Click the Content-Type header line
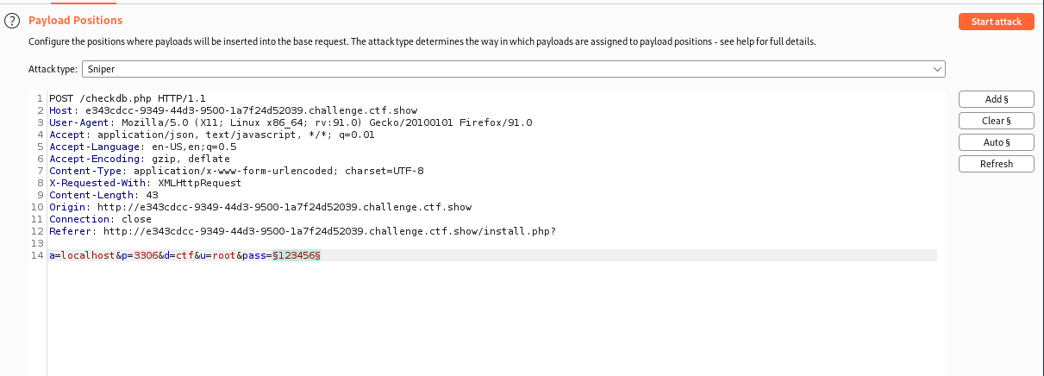Image resolution: width=1044 pixels, height=376 pixels. tap(236, 171)
